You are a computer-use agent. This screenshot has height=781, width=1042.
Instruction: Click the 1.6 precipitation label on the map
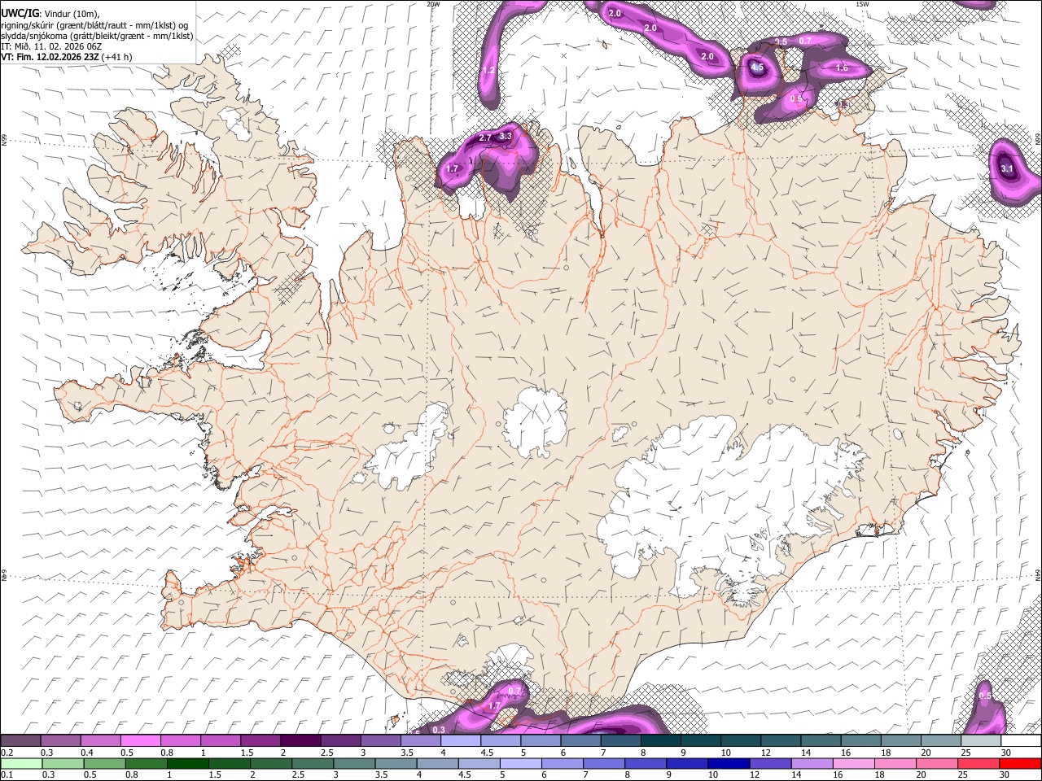tap(842, 68)
